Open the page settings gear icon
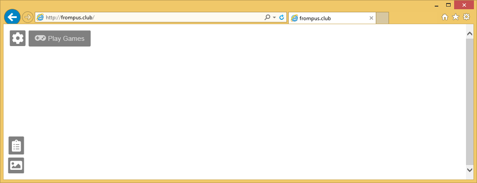The height and width of the screenshot is (183, 477). click(18, 38)
